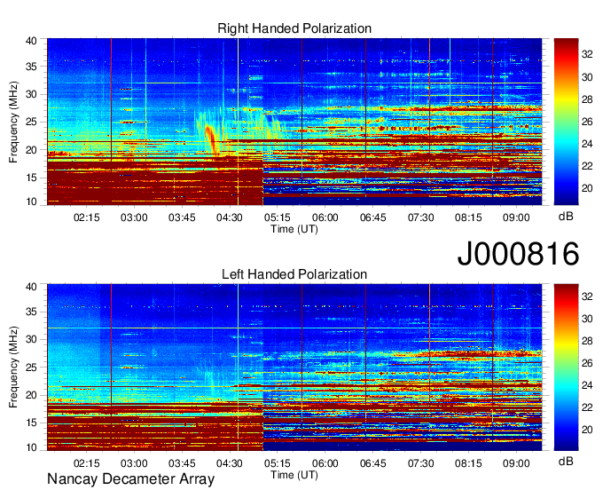This screenshot has height=490, width=603.
Task: Click the '04:30' time label under the top plot
Action: tap(230, 217)
